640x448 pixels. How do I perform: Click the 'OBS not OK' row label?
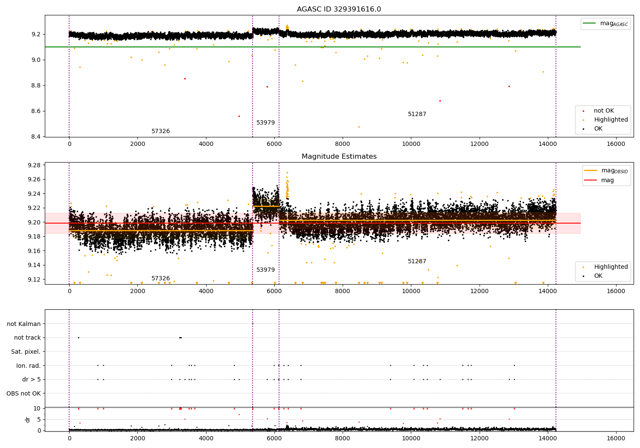point(23,393)
